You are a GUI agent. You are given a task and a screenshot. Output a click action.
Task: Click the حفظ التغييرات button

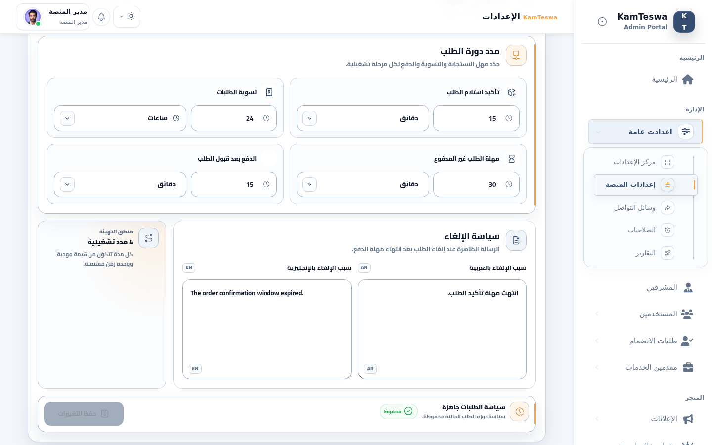point(84,414)
